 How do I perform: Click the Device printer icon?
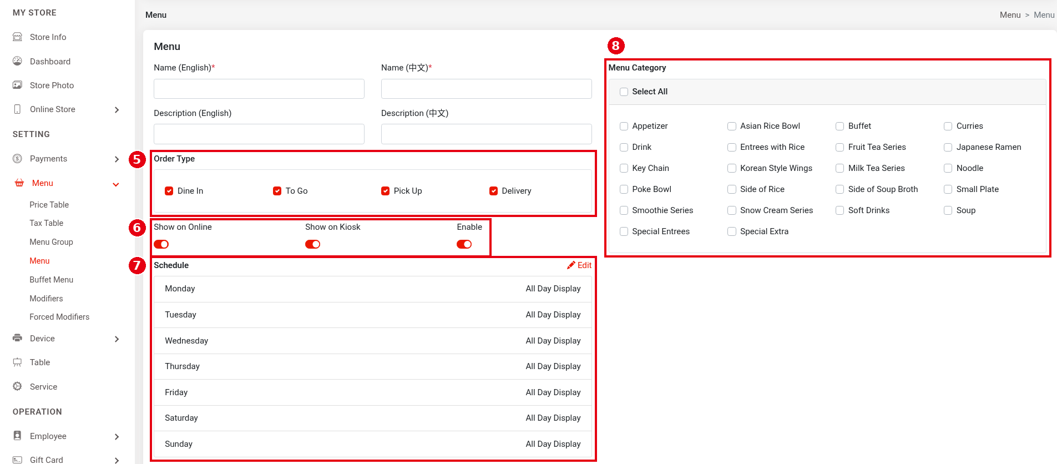[18, 338]
